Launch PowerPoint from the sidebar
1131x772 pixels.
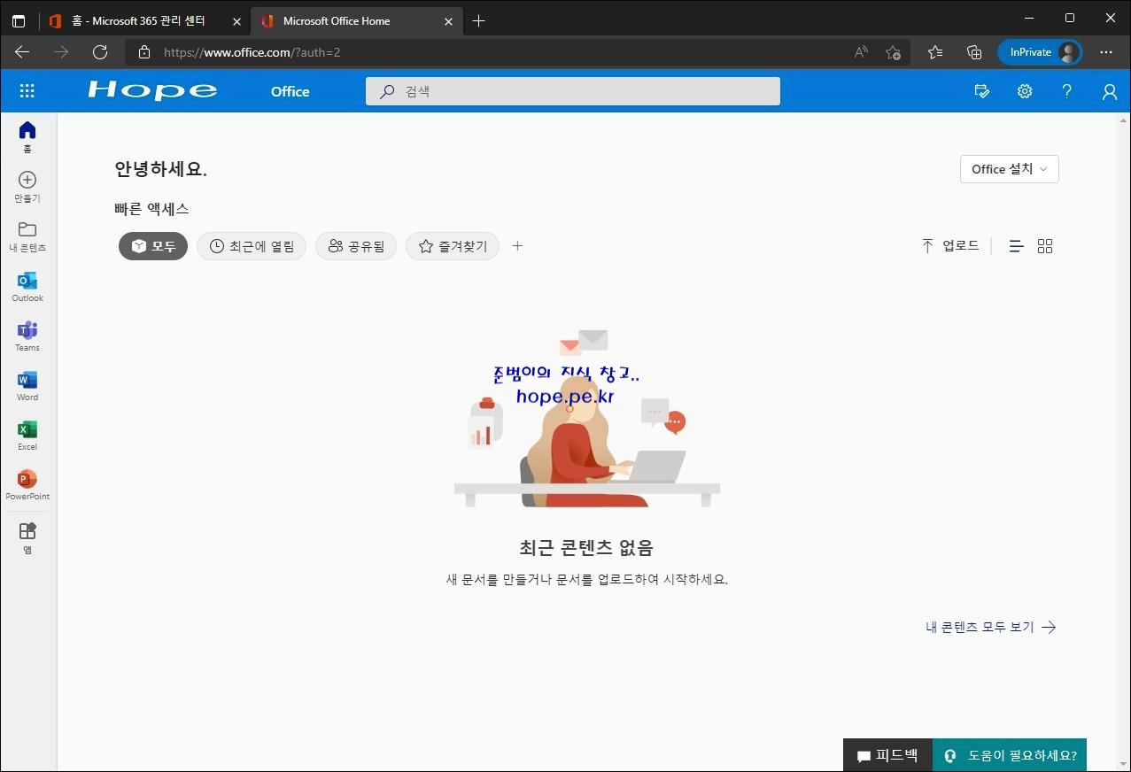tap(27, 484)
